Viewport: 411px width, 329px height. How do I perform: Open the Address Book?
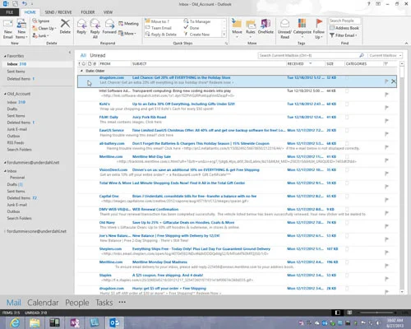click(344, 28)
